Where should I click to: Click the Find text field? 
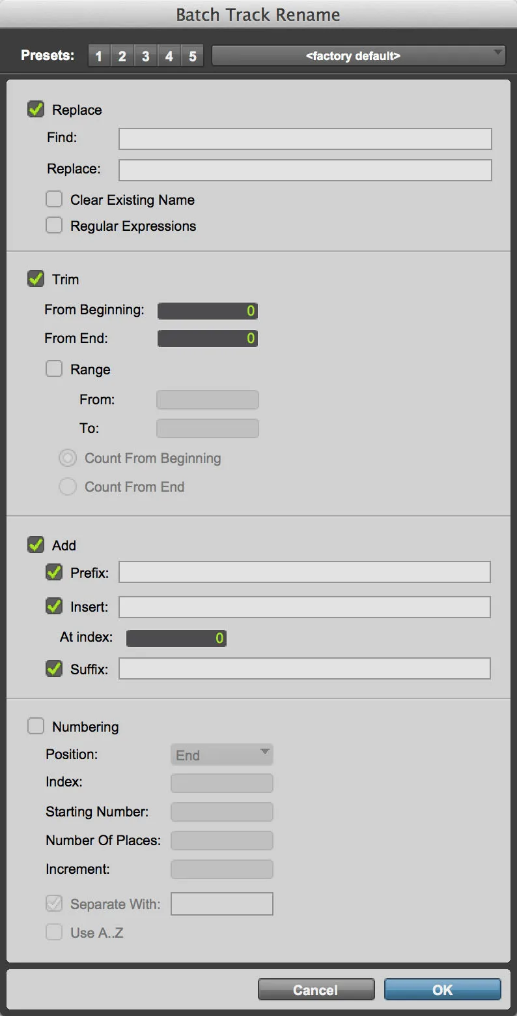tap(305, 139)
